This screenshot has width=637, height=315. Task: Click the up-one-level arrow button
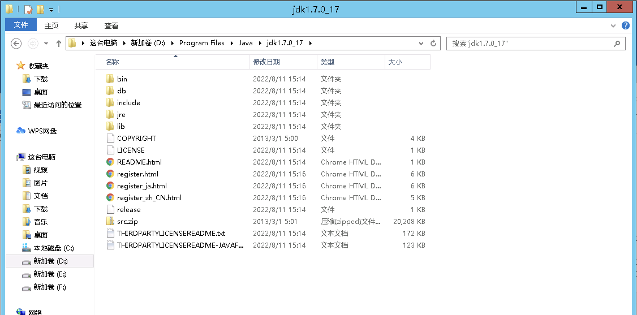[59, 44]
